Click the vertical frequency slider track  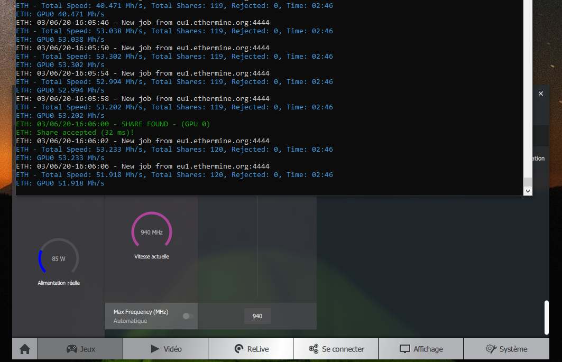coord(257,248)
